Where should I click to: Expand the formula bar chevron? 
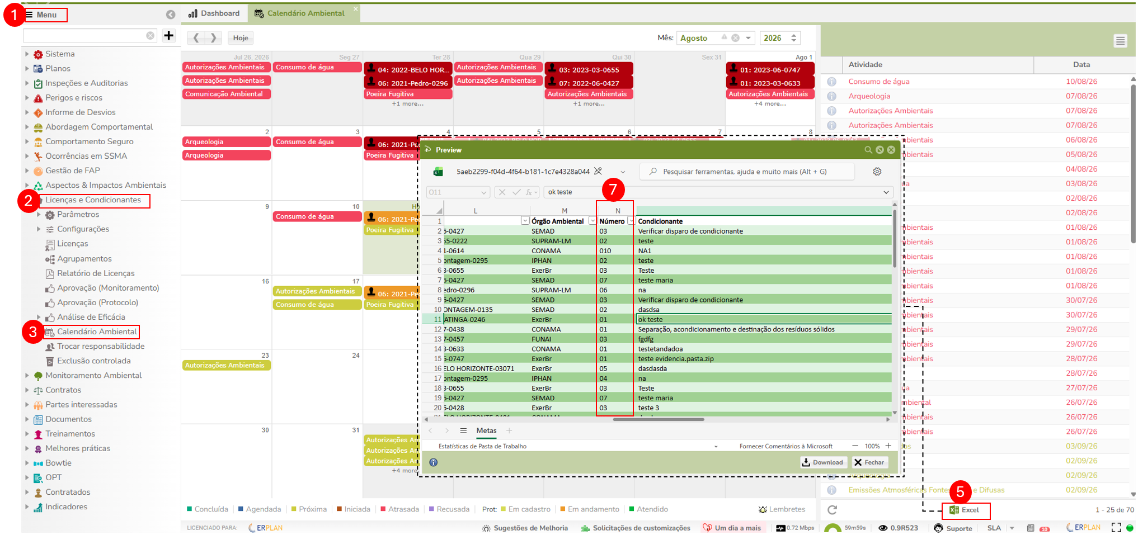click(886, 192)
